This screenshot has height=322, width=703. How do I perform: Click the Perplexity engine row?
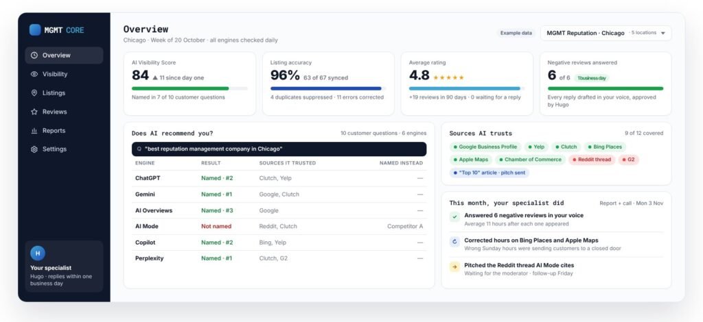pos(279,258)
